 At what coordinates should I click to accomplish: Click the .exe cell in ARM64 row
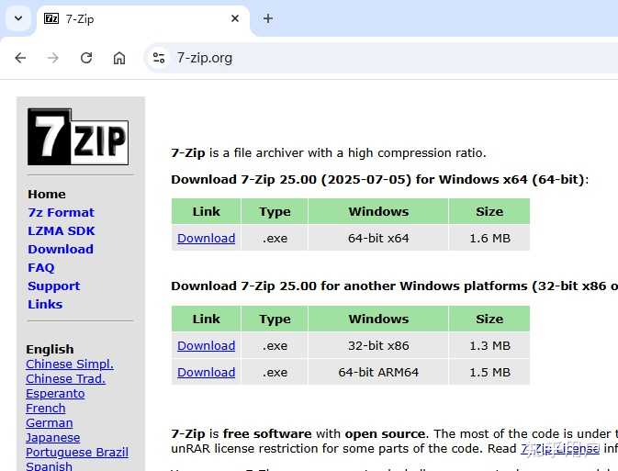click(x=275, y=372)
